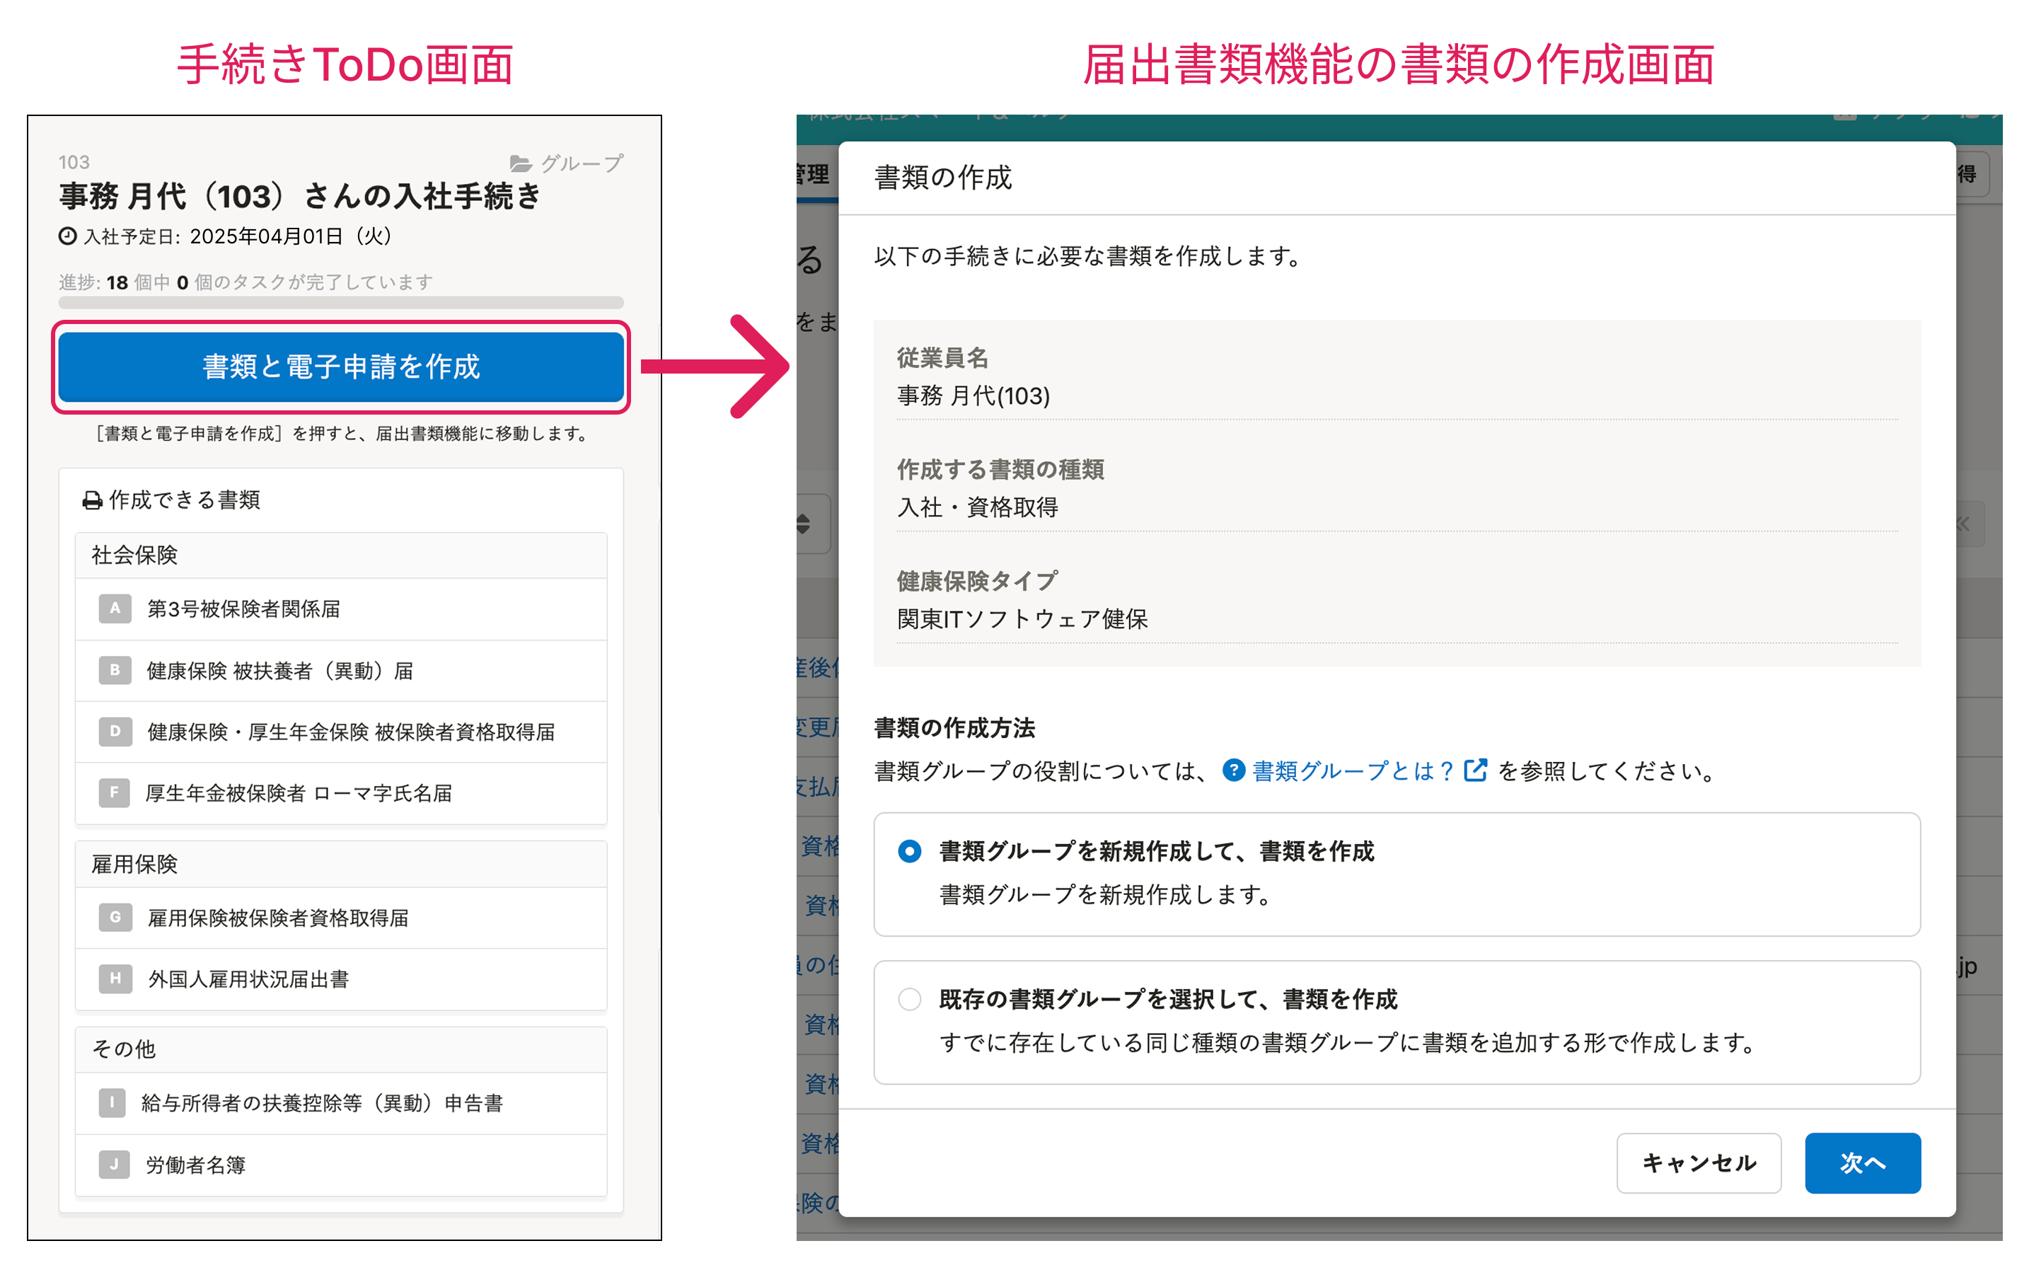Select 健康保険 被扶養者（異動）届 row text

click(279, 670)
